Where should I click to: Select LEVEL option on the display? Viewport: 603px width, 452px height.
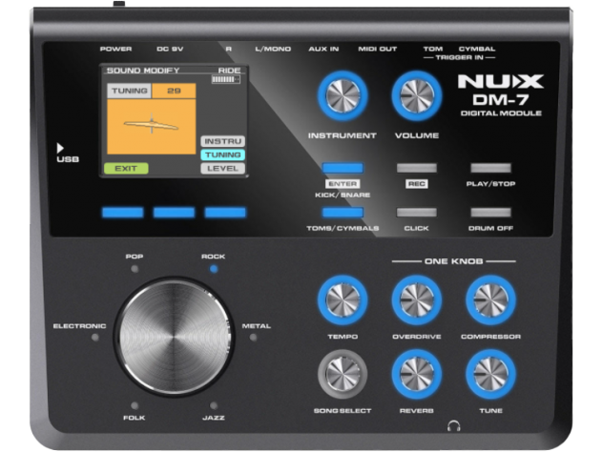tap(222, 169)
